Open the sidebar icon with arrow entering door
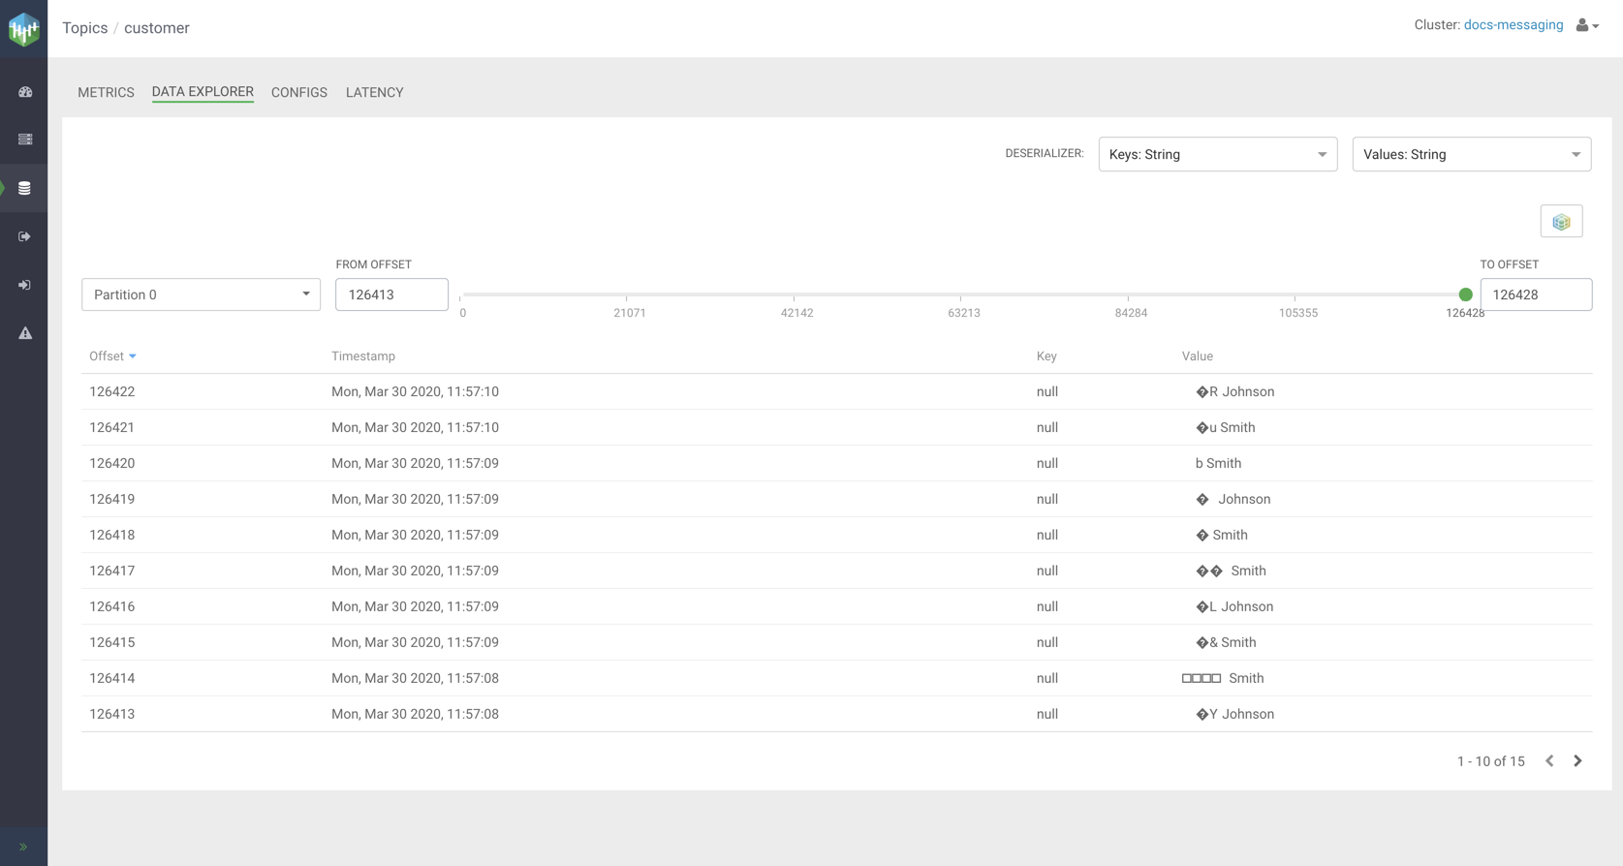The image size is (1623, 866). tap(25, 285)
